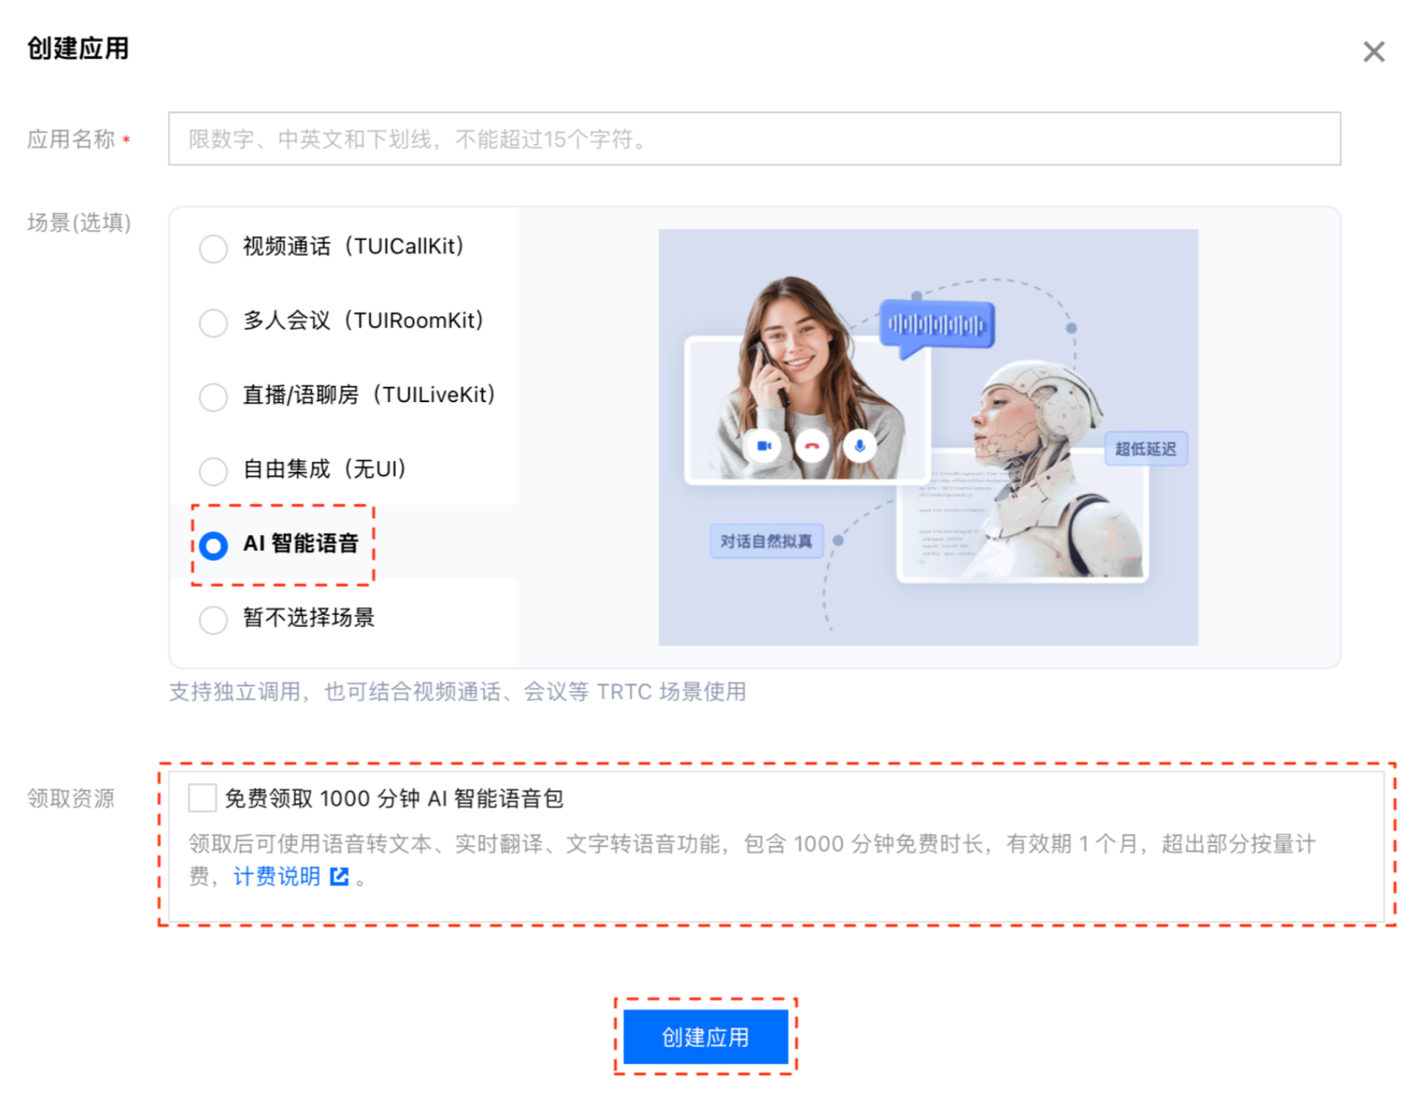Click the blue voice waveform speech bubble

click(937, 327)
